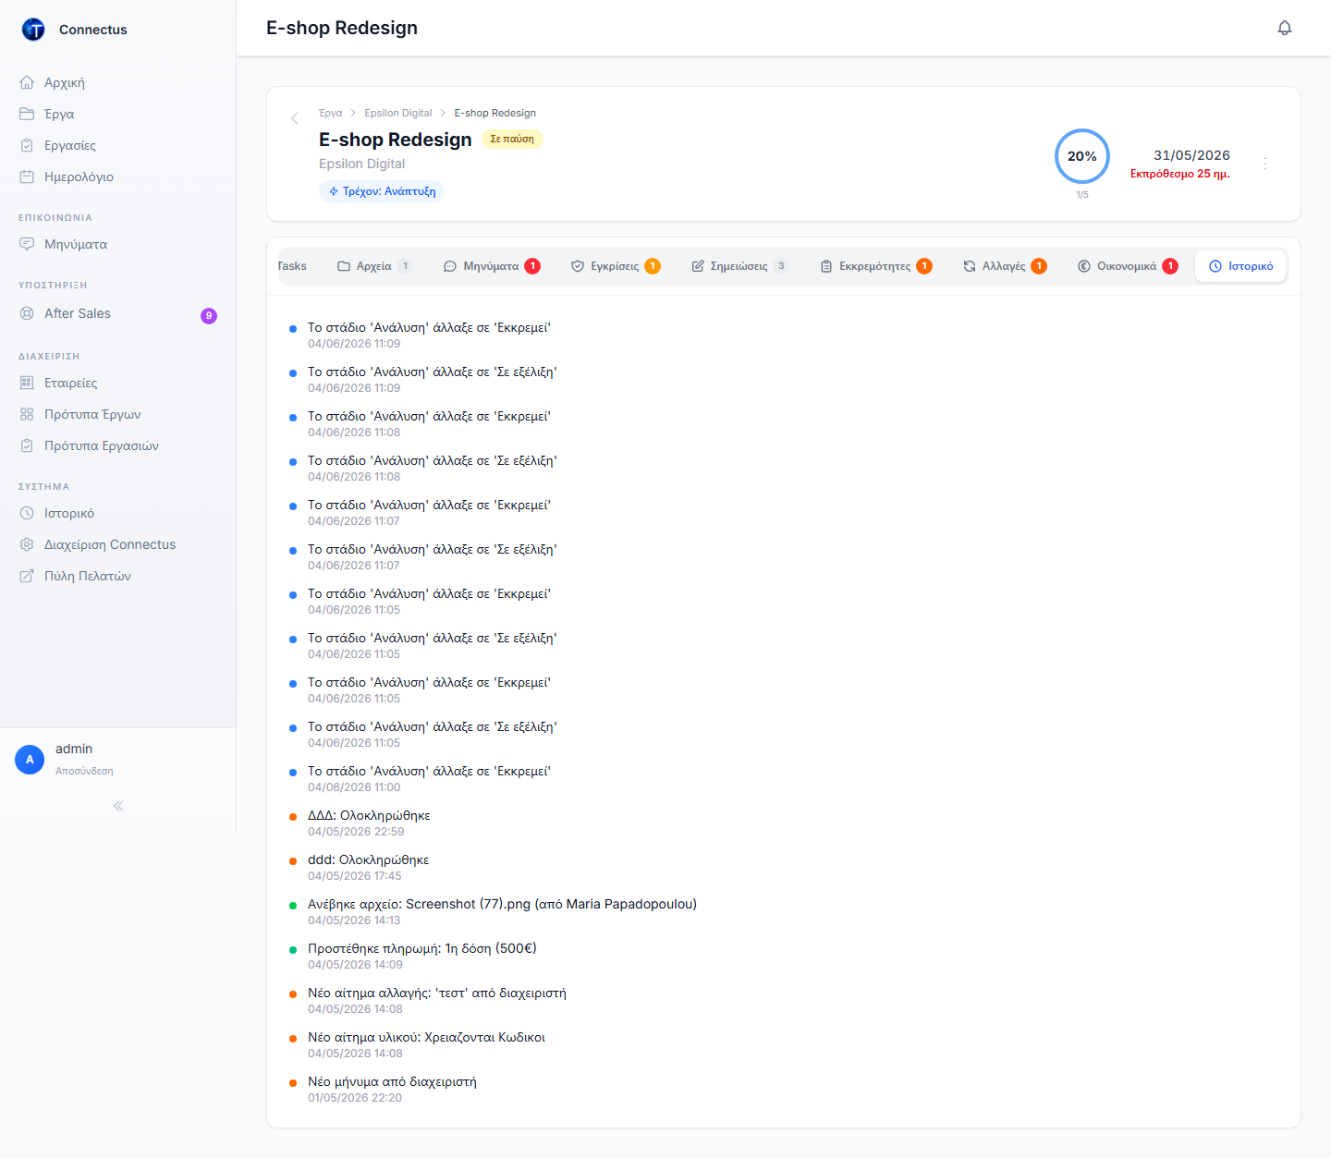Open Πρότυπα Έργων in the sidebar
Image resolution: width=1331 pixels, height=1158 pixels.
coord(117,414)
